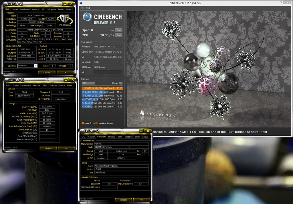
Task: Open About tab in the memory timings CPU-Z window
Action: (70, 85)
